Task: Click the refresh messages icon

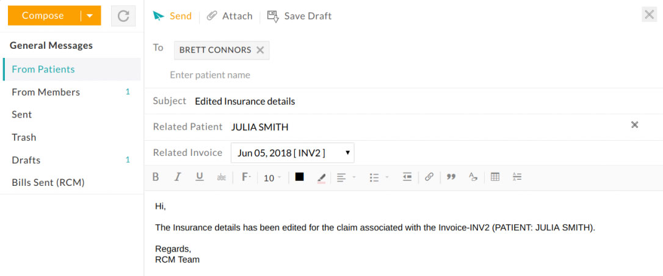Action: (123, 16)
